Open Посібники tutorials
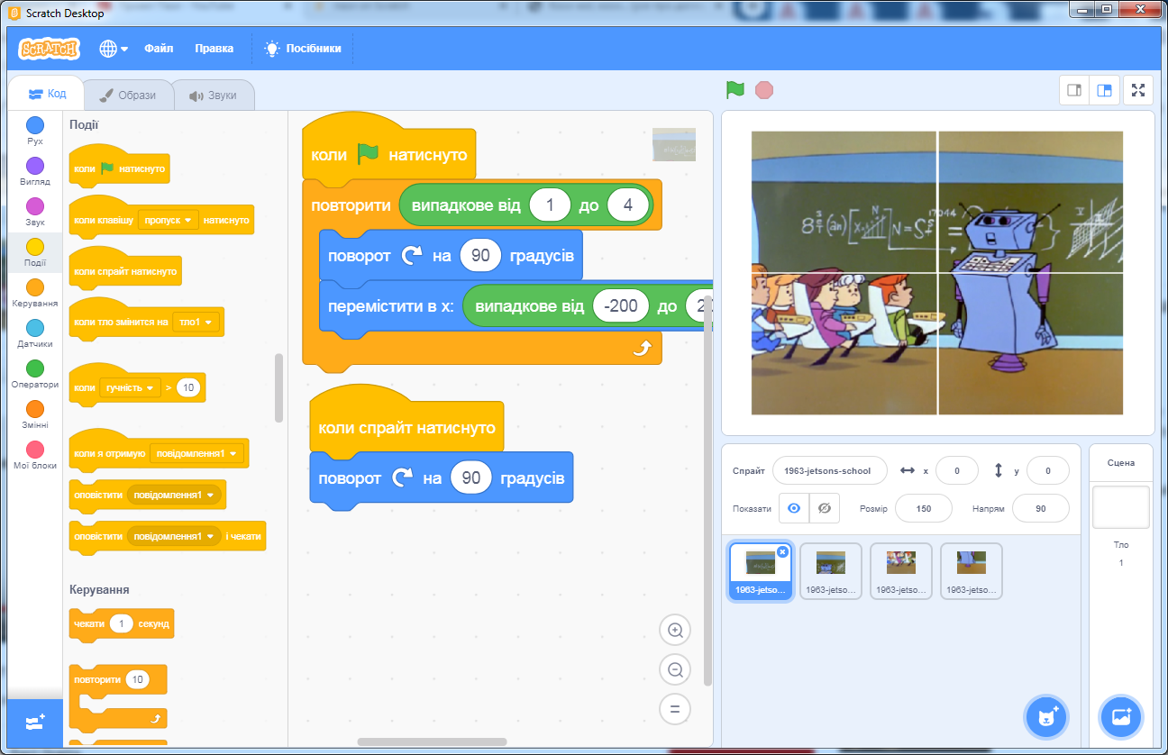Screen dimensions: 1168x755 pos(303,49)
